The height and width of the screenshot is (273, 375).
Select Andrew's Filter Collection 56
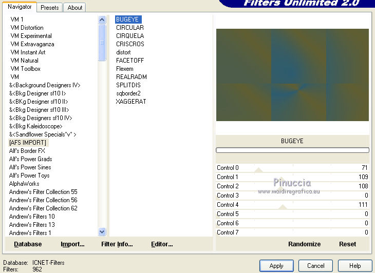coord(43,200)
